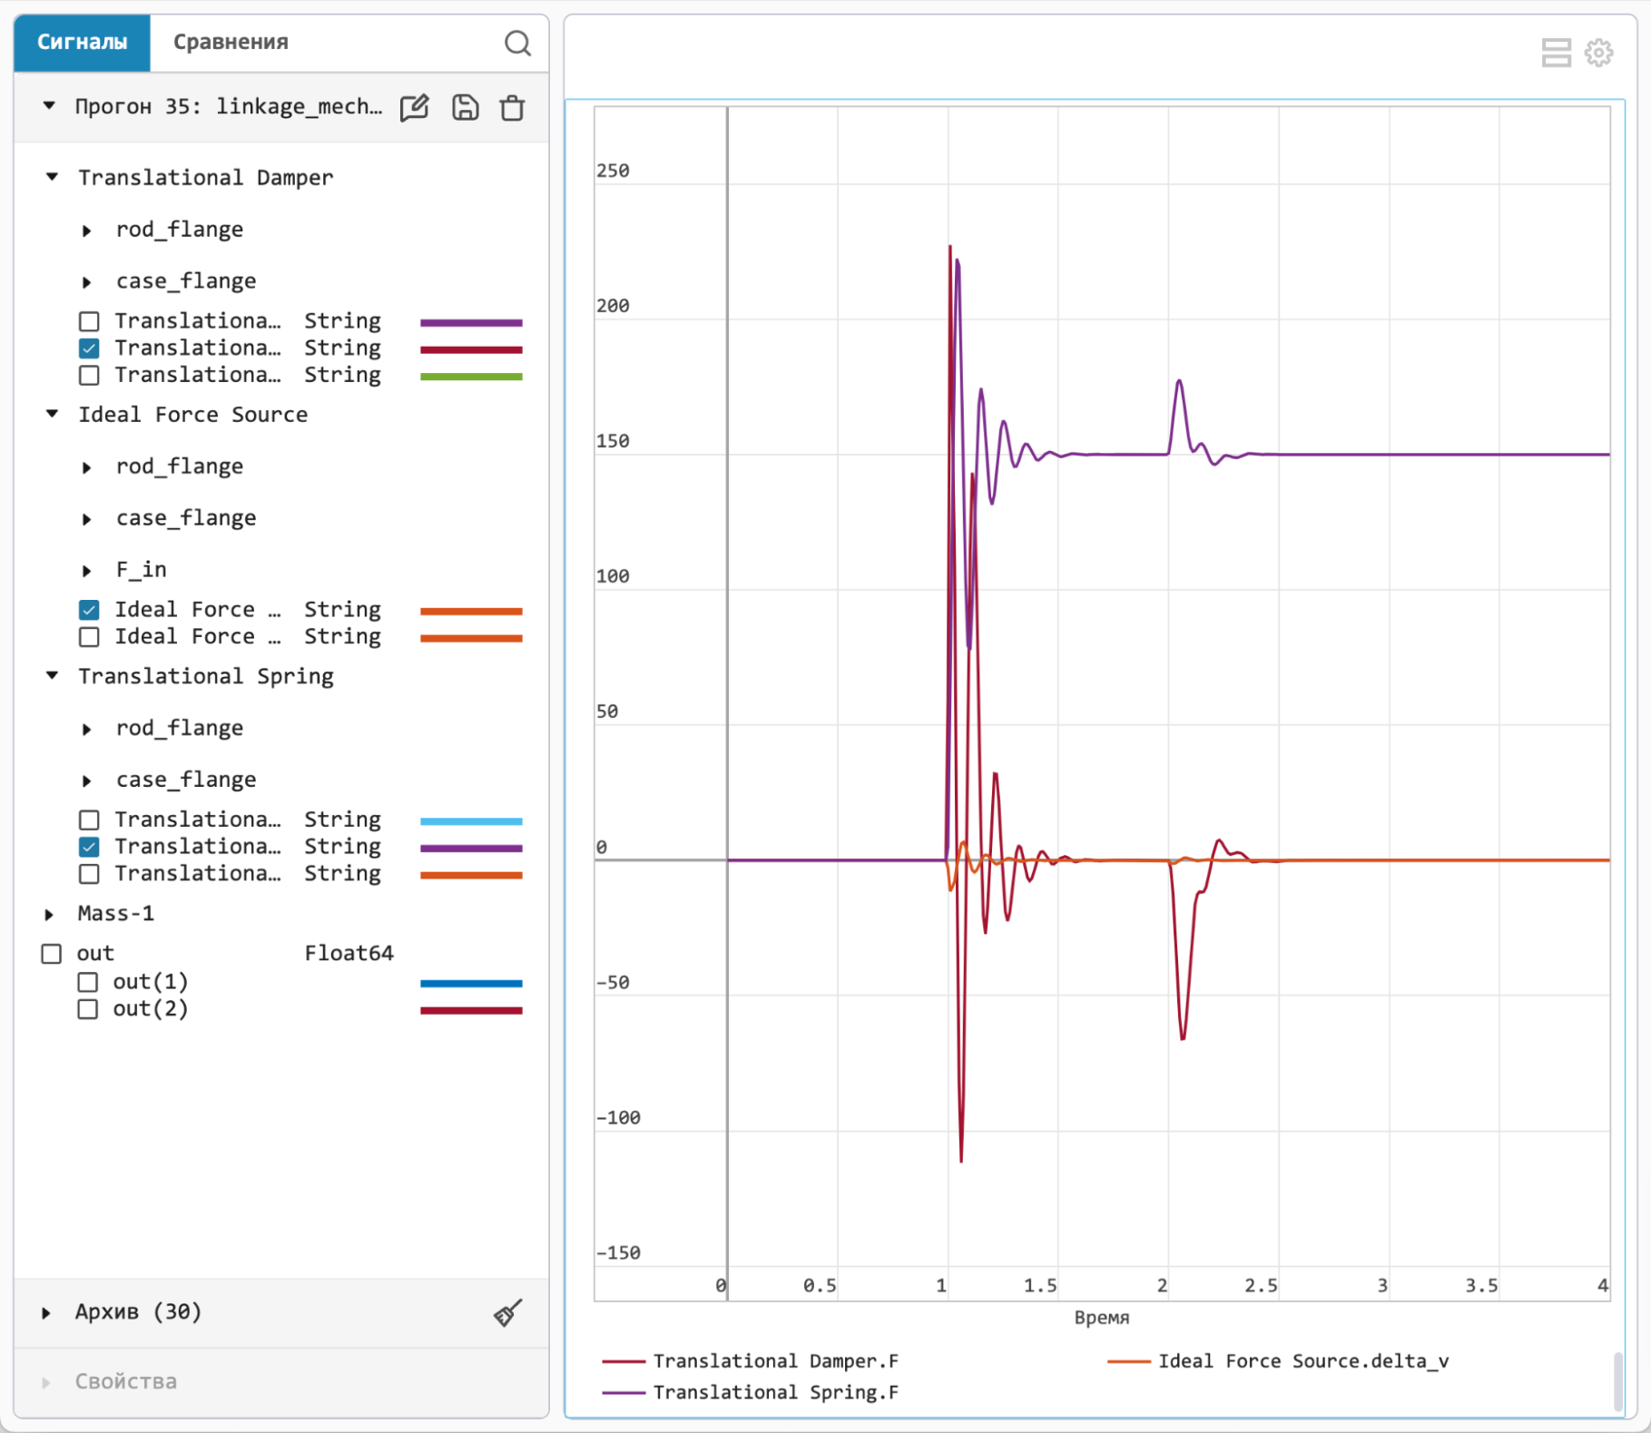Screen dimensions: 1651x1433
Task: Expand case_flange under Translational Damper
Action: point(87,282)
